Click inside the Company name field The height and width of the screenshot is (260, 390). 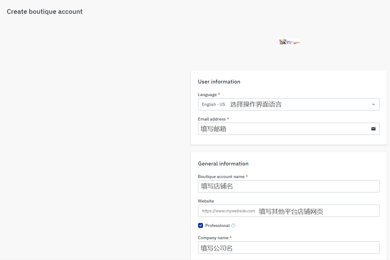coord(288,247)
